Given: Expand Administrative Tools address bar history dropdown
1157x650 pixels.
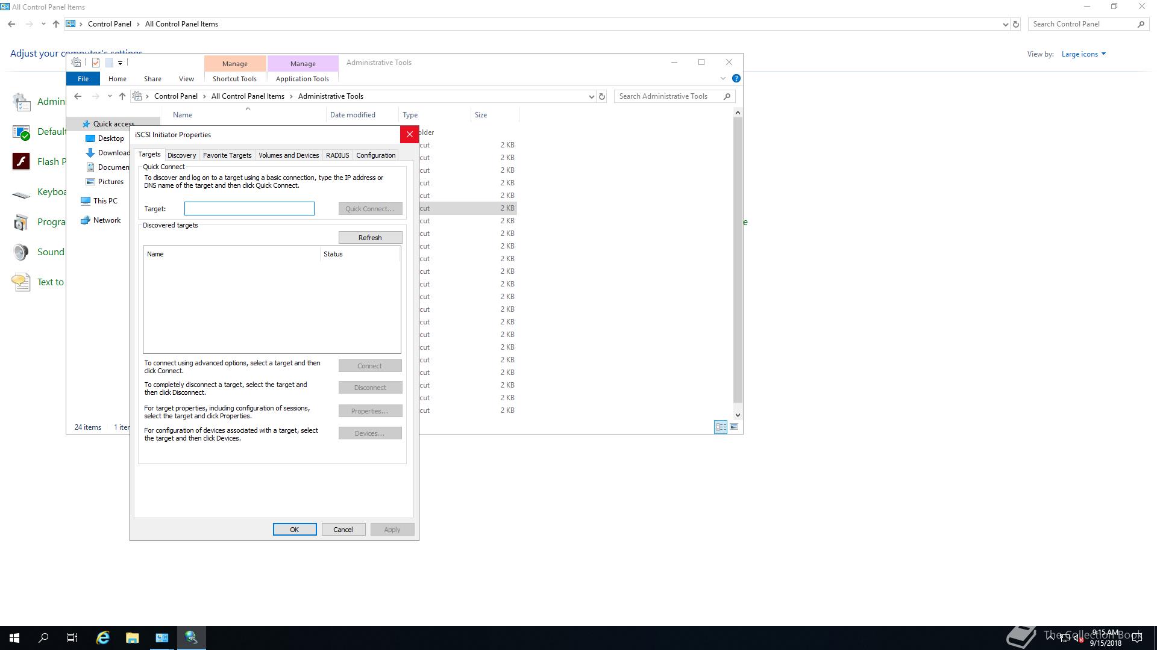Looking at the screenshot, I should click(x=591, y=96).
